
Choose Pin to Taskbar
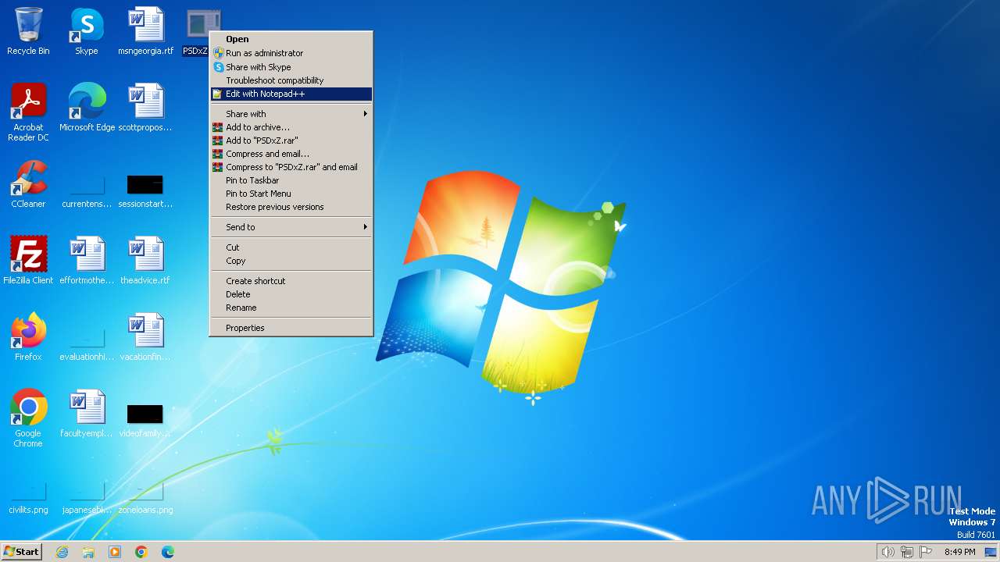click(291, 180)
